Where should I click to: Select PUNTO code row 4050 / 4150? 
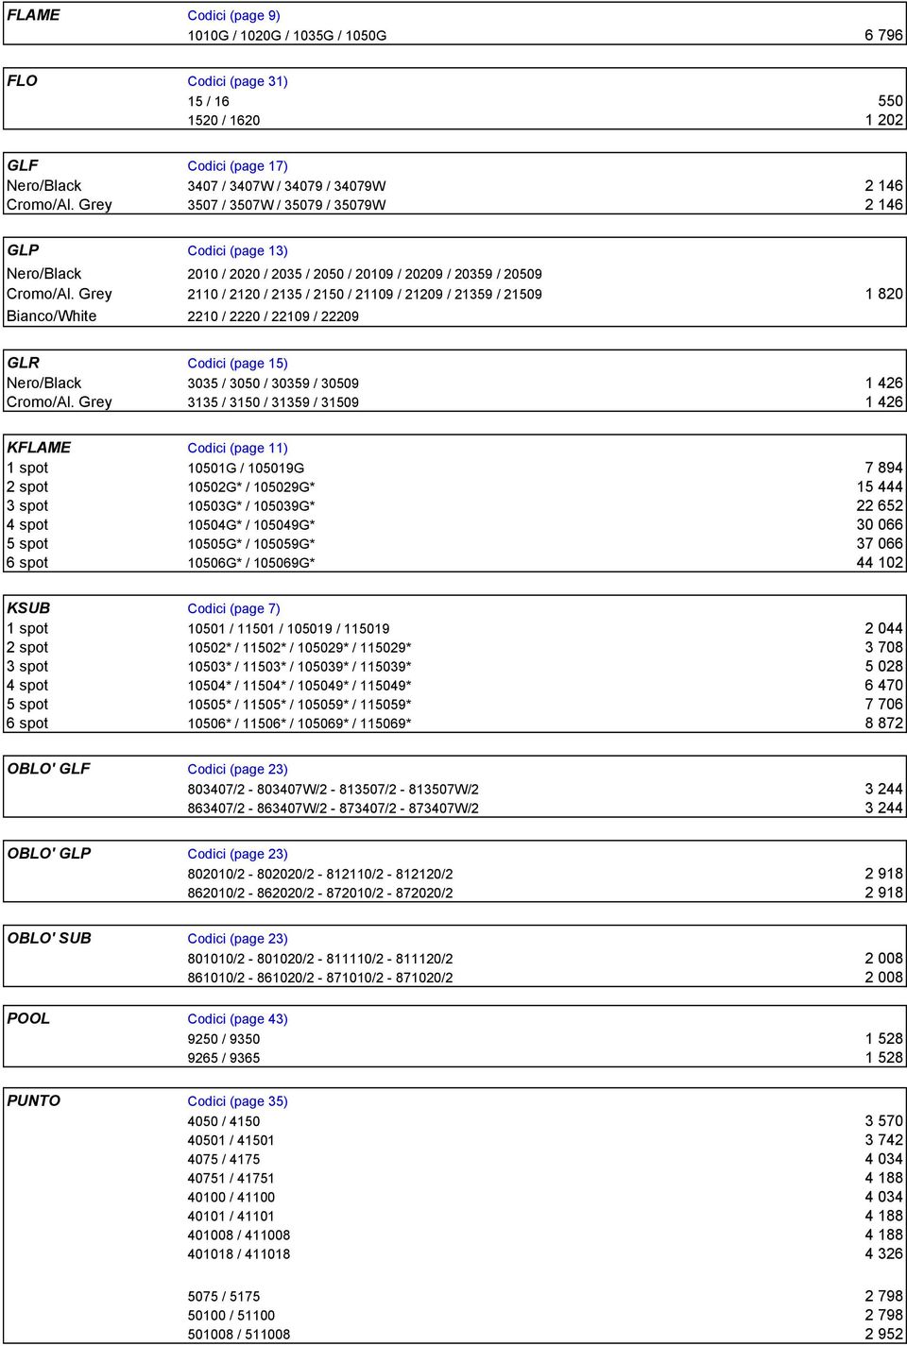click(223, 1121)
